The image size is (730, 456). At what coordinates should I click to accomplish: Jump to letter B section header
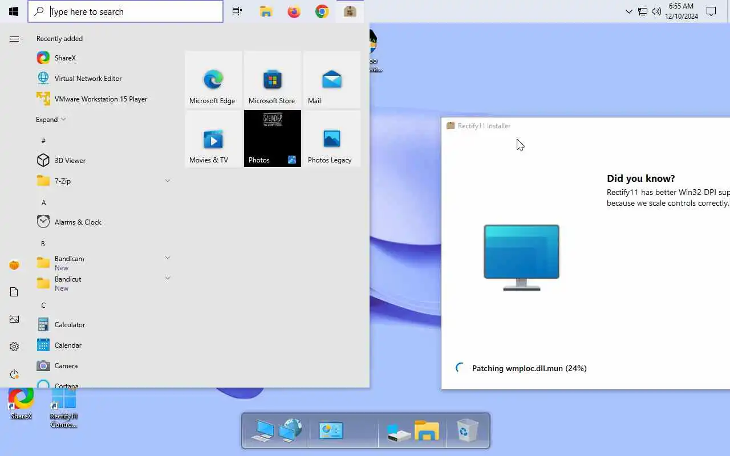[x=43, y=243]
